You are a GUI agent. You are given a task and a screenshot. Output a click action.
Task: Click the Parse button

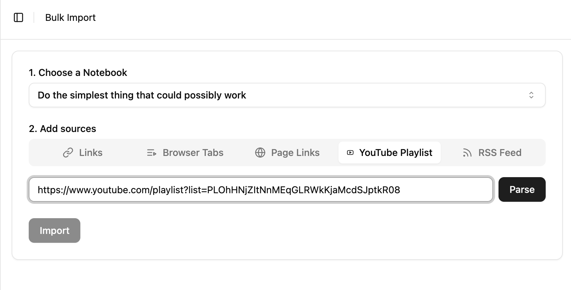point(522,189)
